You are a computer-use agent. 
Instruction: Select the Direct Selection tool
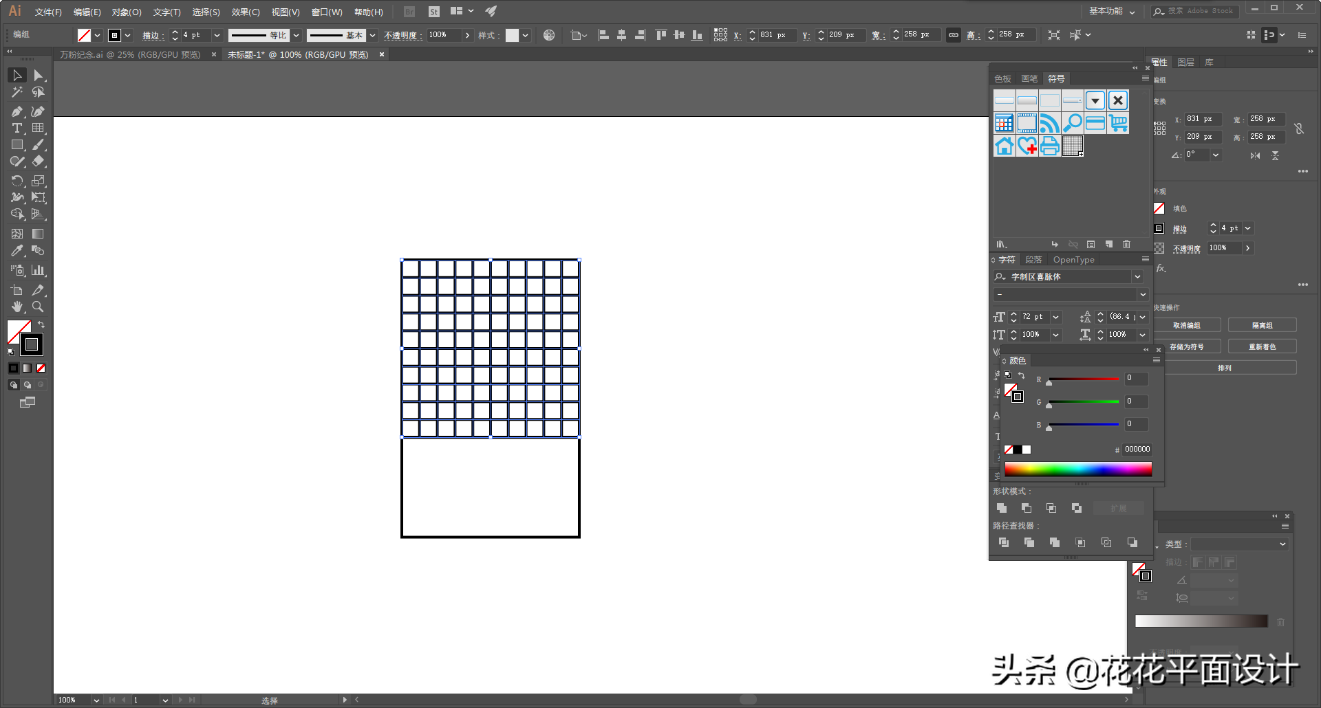[x=39, y=75]
